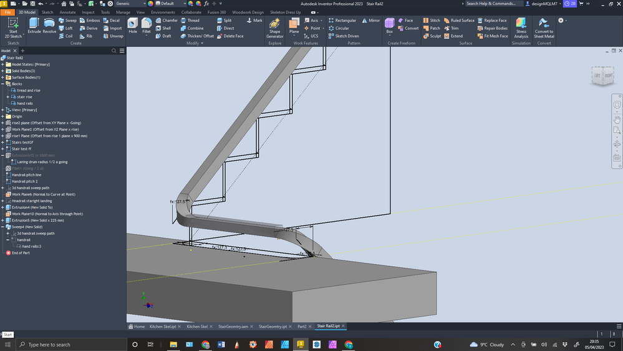Select Rectangular pattern tool
Viewport: 623px width, 351px height.
(x=342, y=20)
